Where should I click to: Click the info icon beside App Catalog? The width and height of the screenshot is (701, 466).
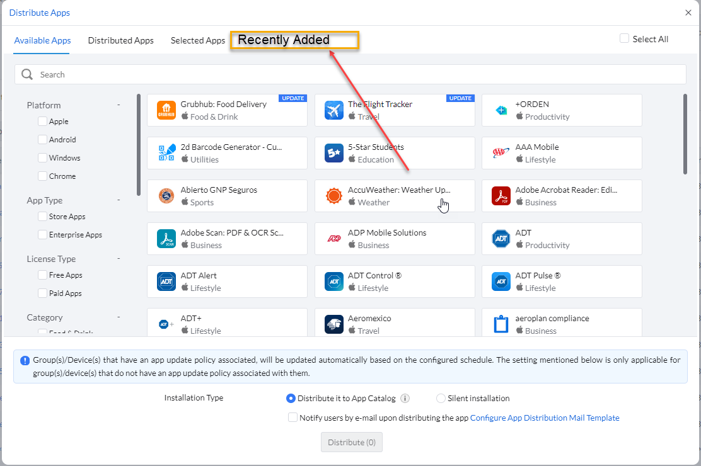click(405, 398)
